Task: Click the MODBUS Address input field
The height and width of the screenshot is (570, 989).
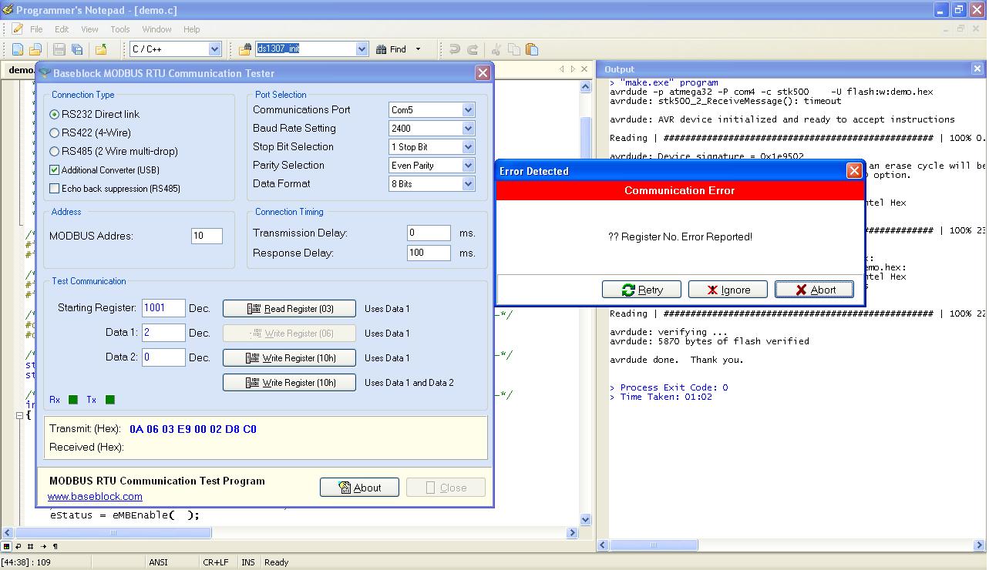Action: coord(207,236)
